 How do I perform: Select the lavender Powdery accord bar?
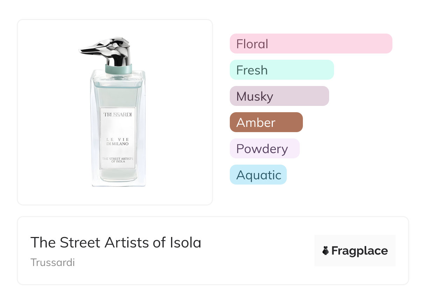click(x=264, y=149)
